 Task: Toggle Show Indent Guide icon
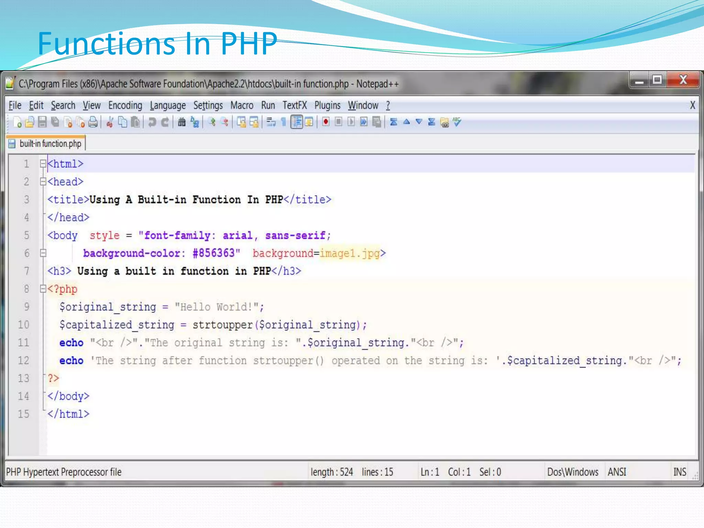click(x=297, y=122)
